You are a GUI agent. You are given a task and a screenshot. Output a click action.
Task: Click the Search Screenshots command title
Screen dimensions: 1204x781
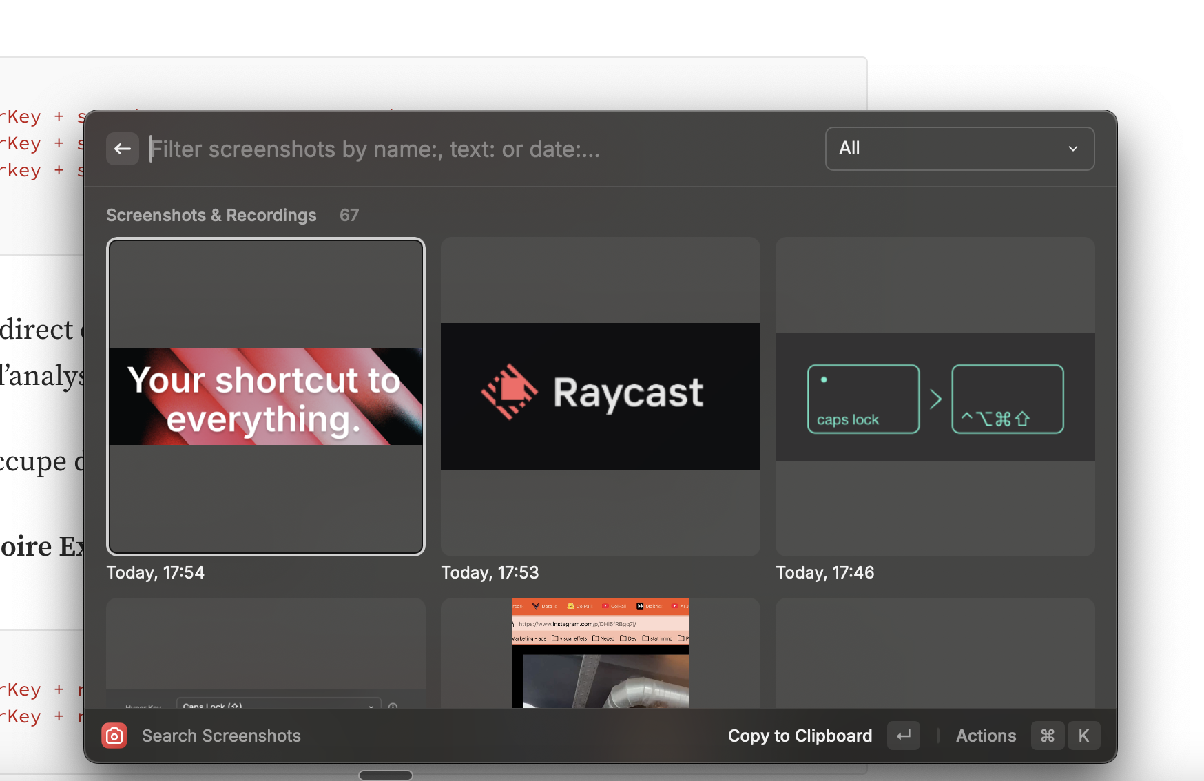[x=221, y=736]
